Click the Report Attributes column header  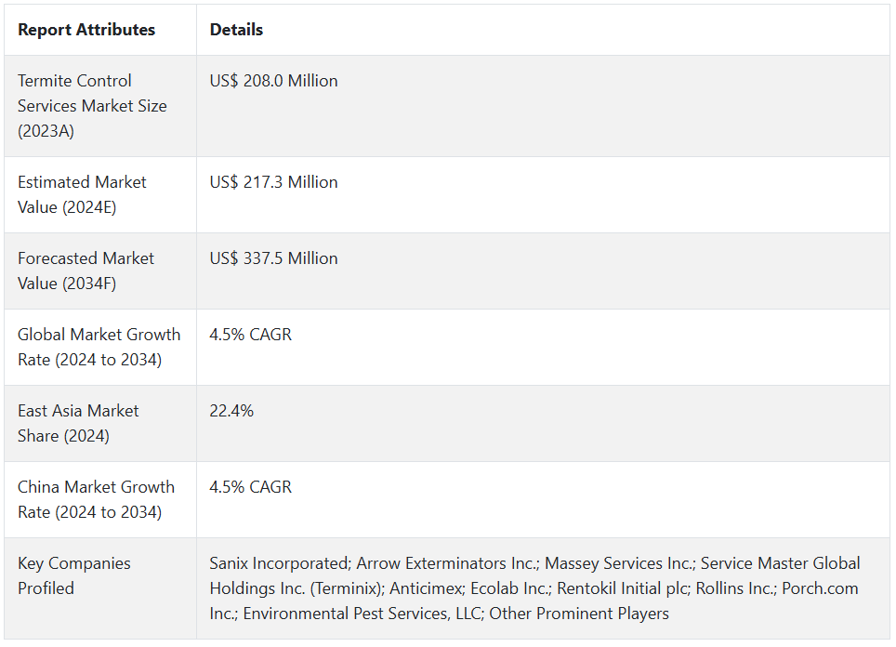[x=86, y=30]
